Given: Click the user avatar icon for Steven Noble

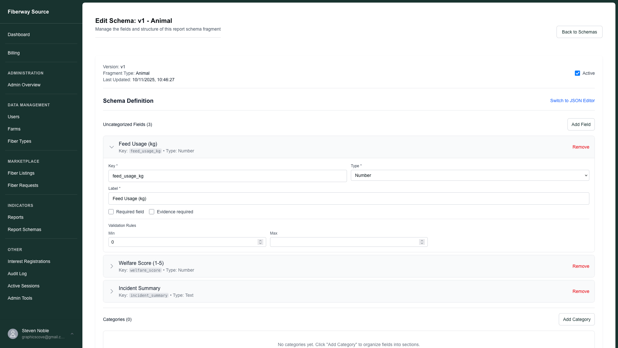Looking at the screenshot, I should (13, 334).
